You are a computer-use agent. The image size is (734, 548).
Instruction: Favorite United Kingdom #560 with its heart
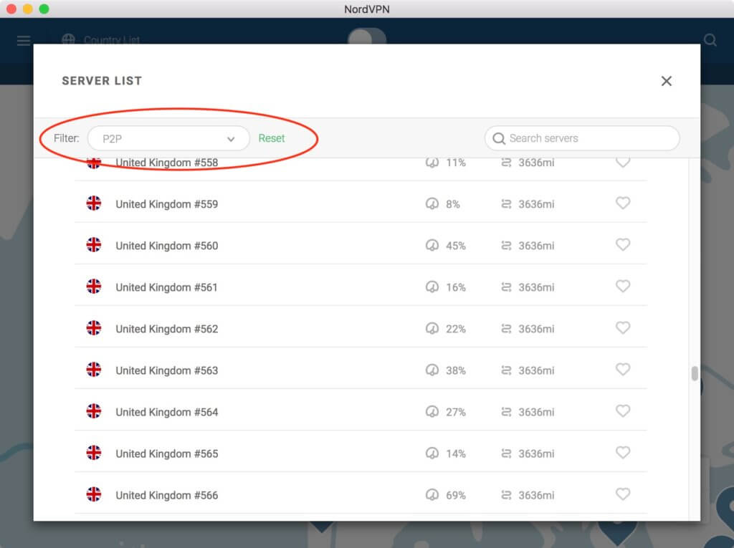(x=623, y=245)
